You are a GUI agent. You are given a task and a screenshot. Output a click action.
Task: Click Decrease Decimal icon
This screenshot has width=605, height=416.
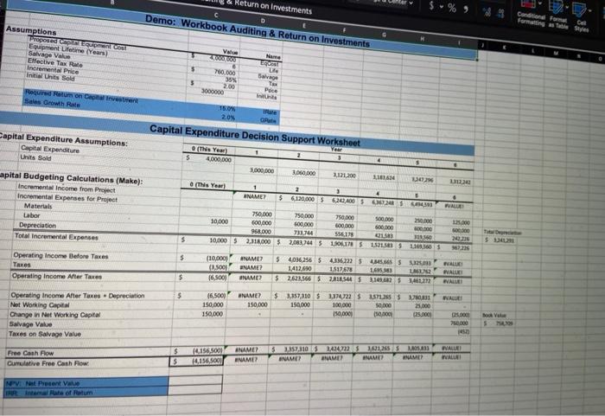coord(500,14)
